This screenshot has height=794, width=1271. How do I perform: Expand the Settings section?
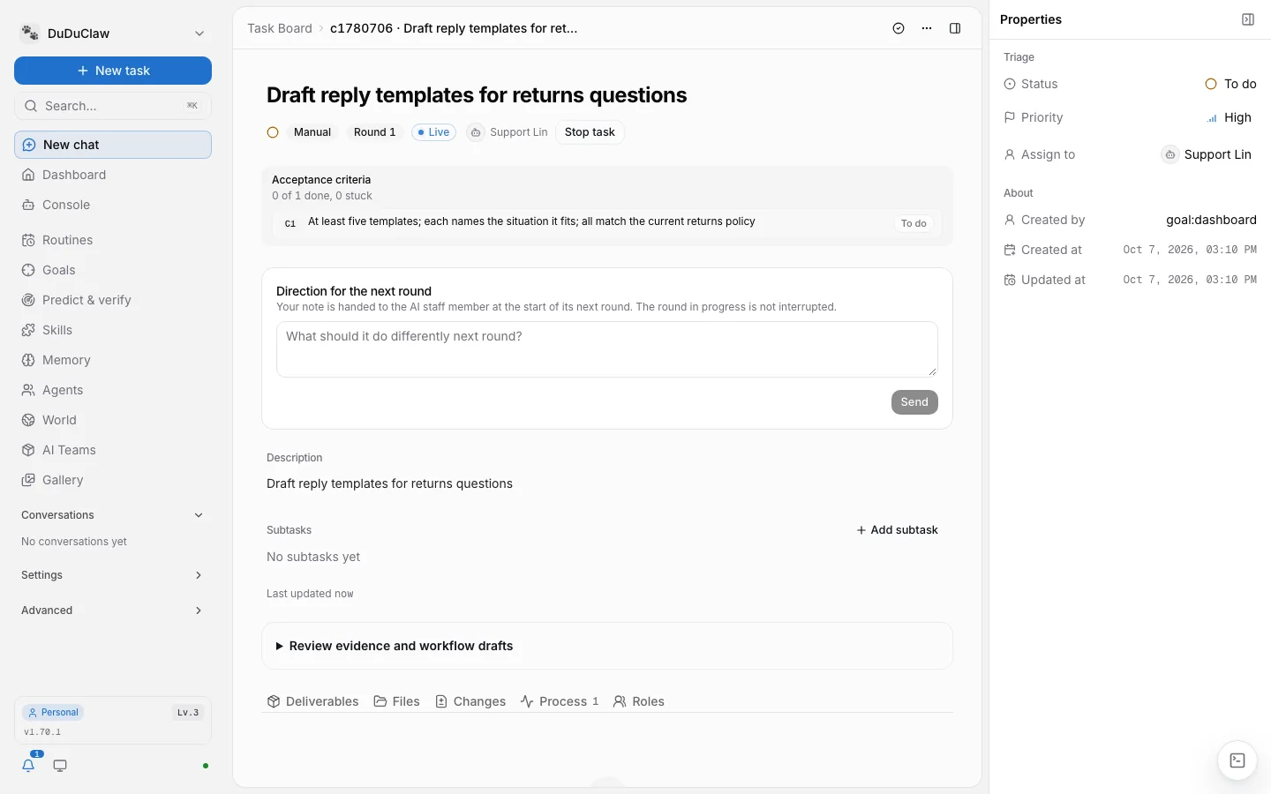[113, 575]
